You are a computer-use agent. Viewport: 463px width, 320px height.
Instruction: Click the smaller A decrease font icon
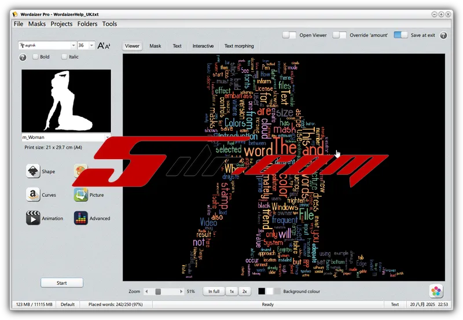click(108, 46)
